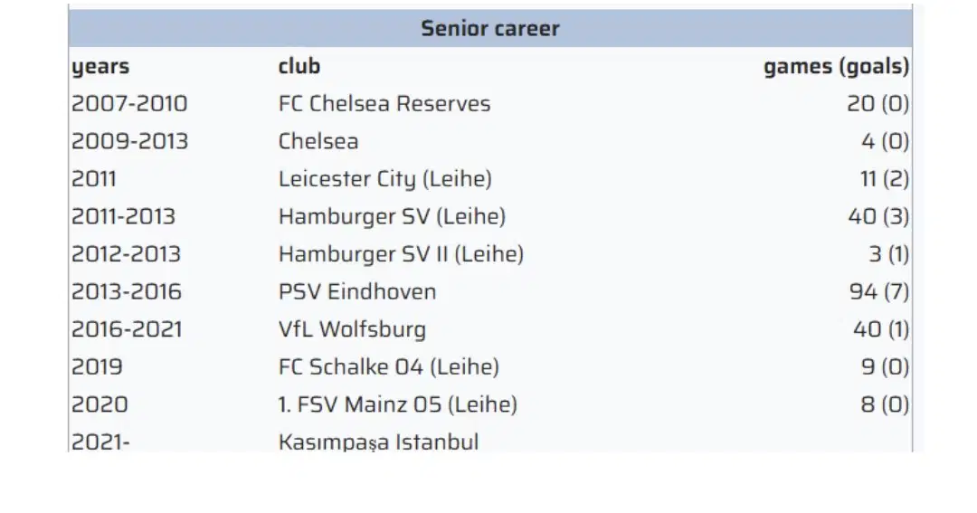Screen dimensions: 977x513
Task: Click the 2007-2010 years cell
Action: coord(129,103)
